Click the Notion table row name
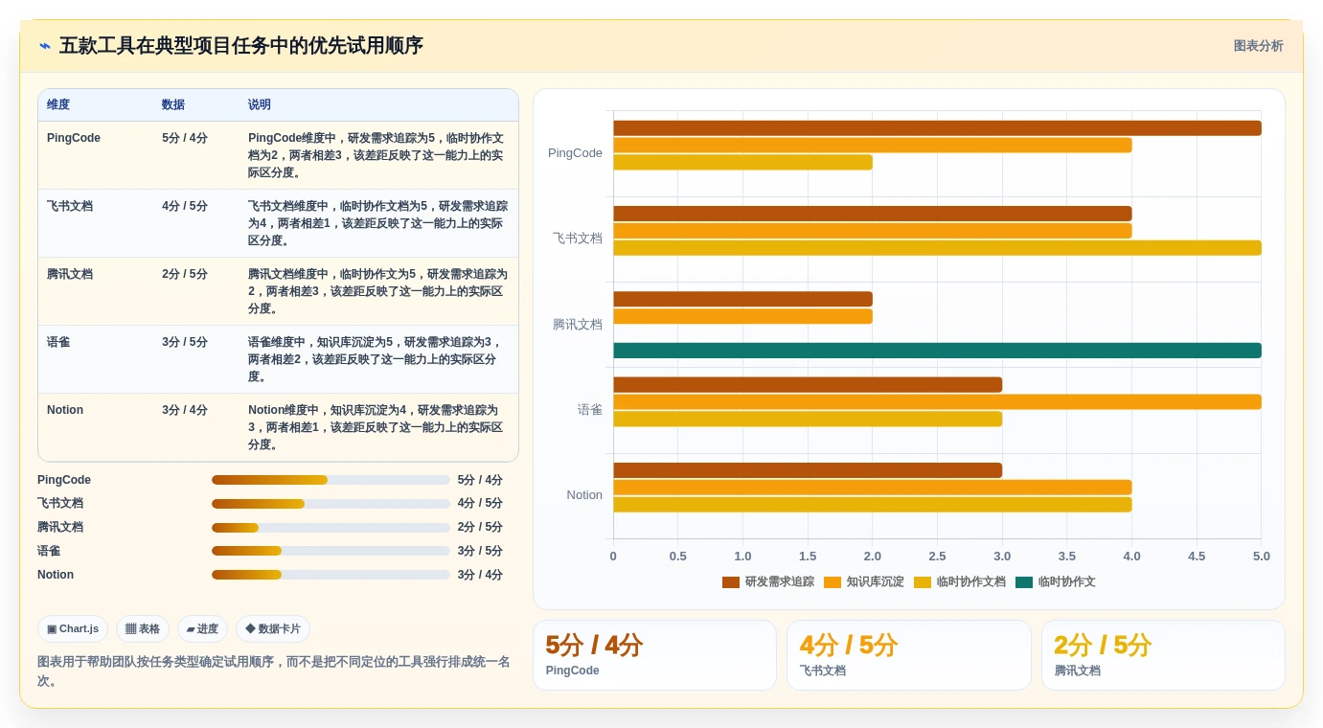This screenshot has height=728, width=1323. click(65, 410)
